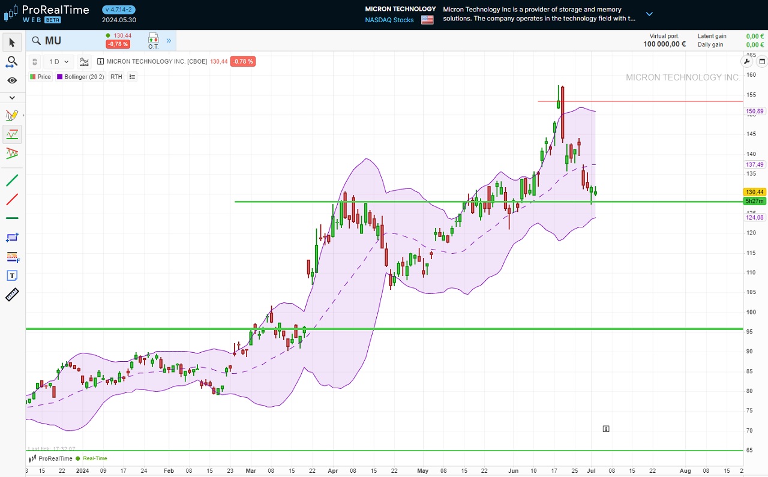Click the Real-Time status indicator
Screen dimensions: 768x477
point(92,458)
